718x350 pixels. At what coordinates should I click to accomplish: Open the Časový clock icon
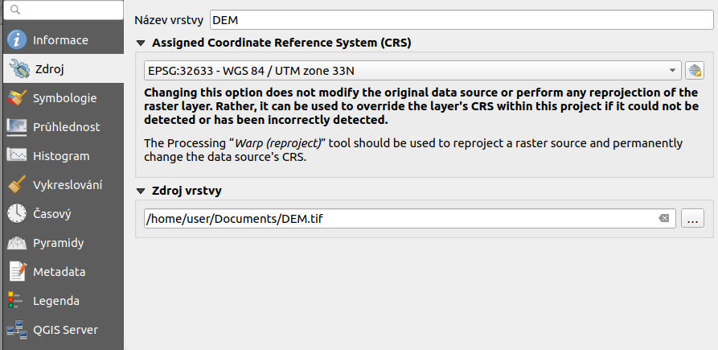pyautogui.click(x=17, y=214)
